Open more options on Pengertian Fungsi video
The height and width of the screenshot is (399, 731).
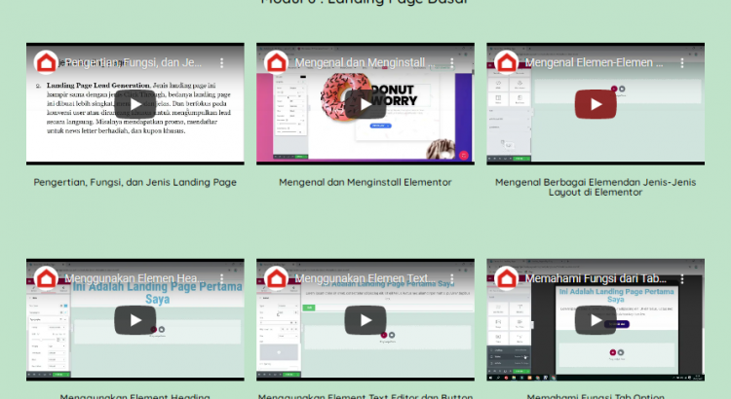221,63
